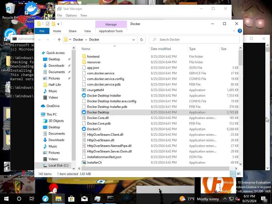This screenshot has width=272, height=204.
Task: Select HttpOverStream.Server.Owin.dll file
Action: click(x=109, y=151)
